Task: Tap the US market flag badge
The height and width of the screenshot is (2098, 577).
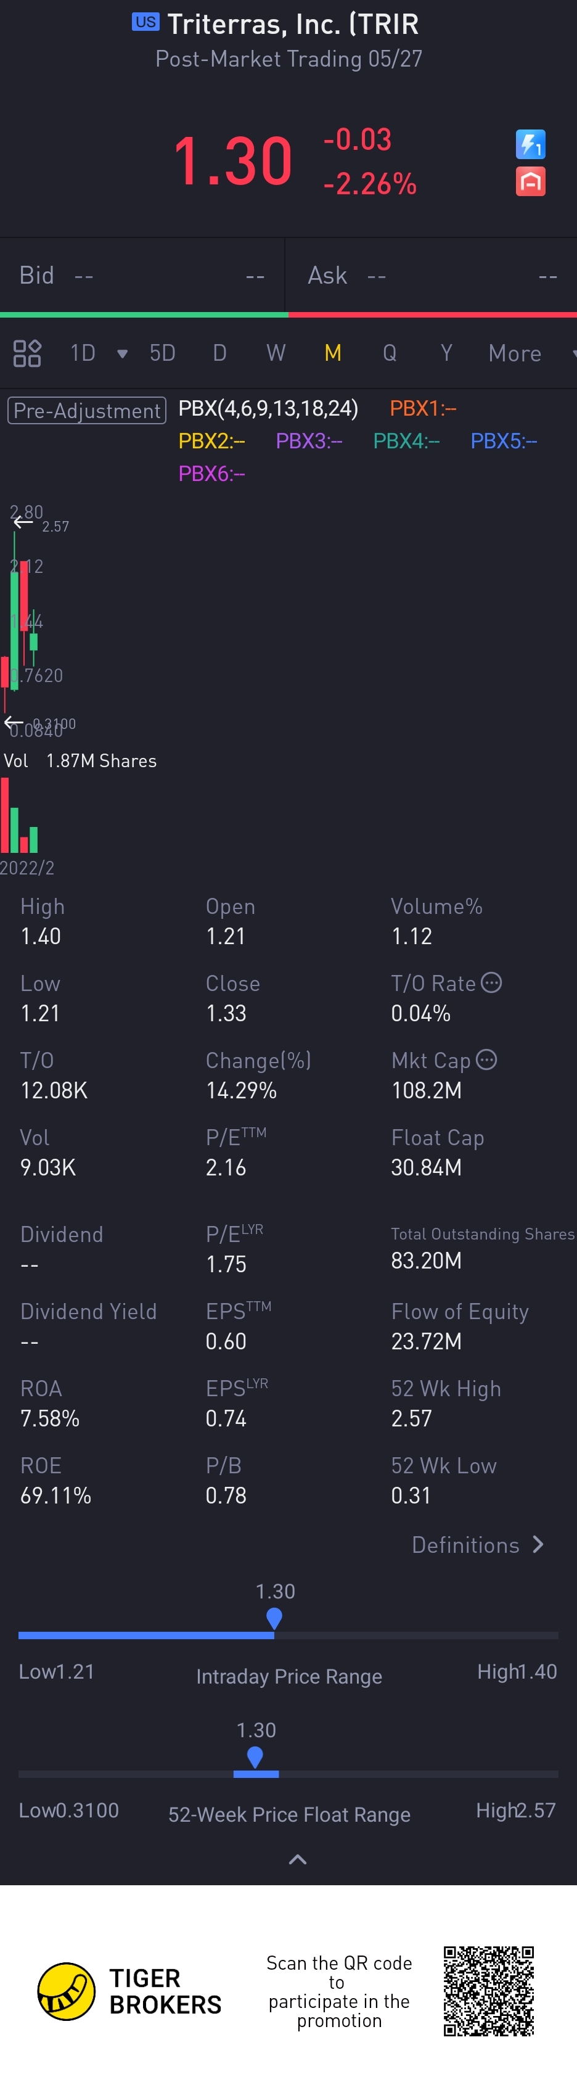Action: click(x=145, y=22)
